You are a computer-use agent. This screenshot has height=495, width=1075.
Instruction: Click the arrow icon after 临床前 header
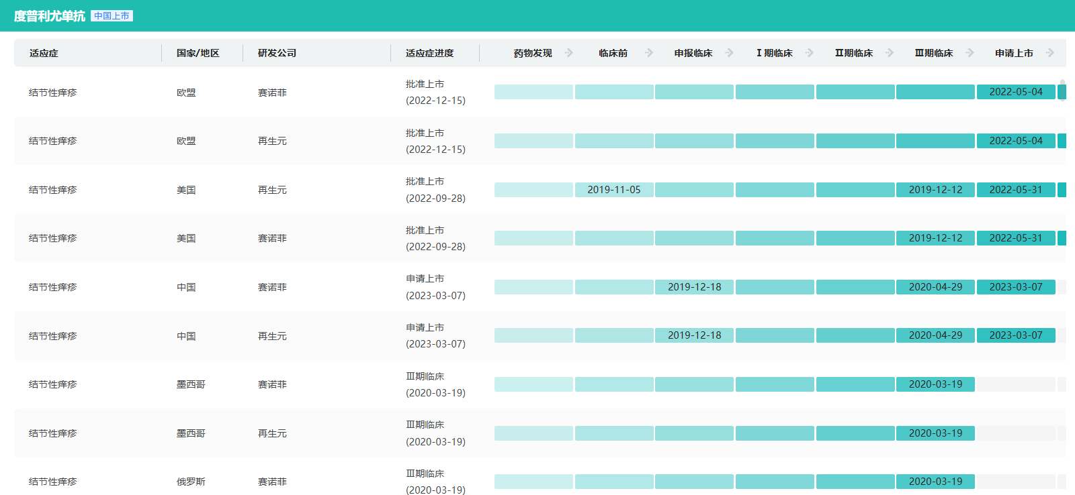[x=649, y=53]
